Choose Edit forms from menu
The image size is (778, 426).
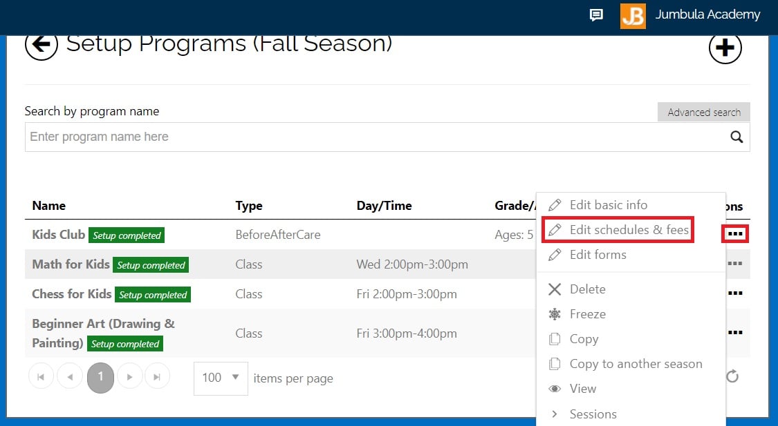[598, 255]
